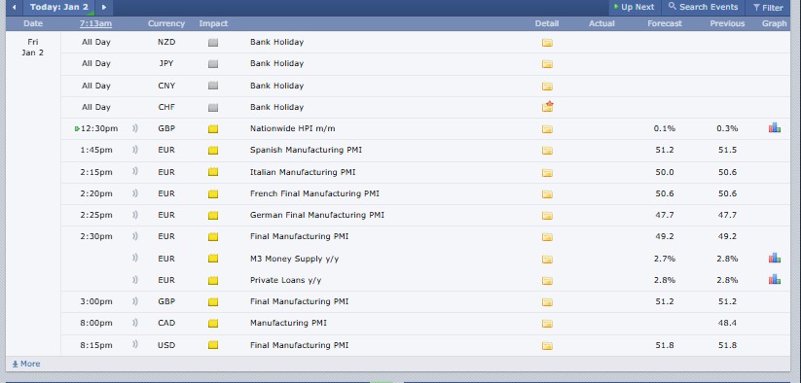The height and width of the screenshot is (383, 801).
Task: Open detail folder for Spanish Manufacturing PMI
Action: point(547,151)
